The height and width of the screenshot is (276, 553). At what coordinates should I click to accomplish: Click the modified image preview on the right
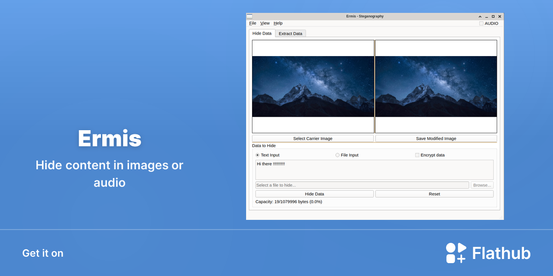pyautogui.click(x=436, y=86)
